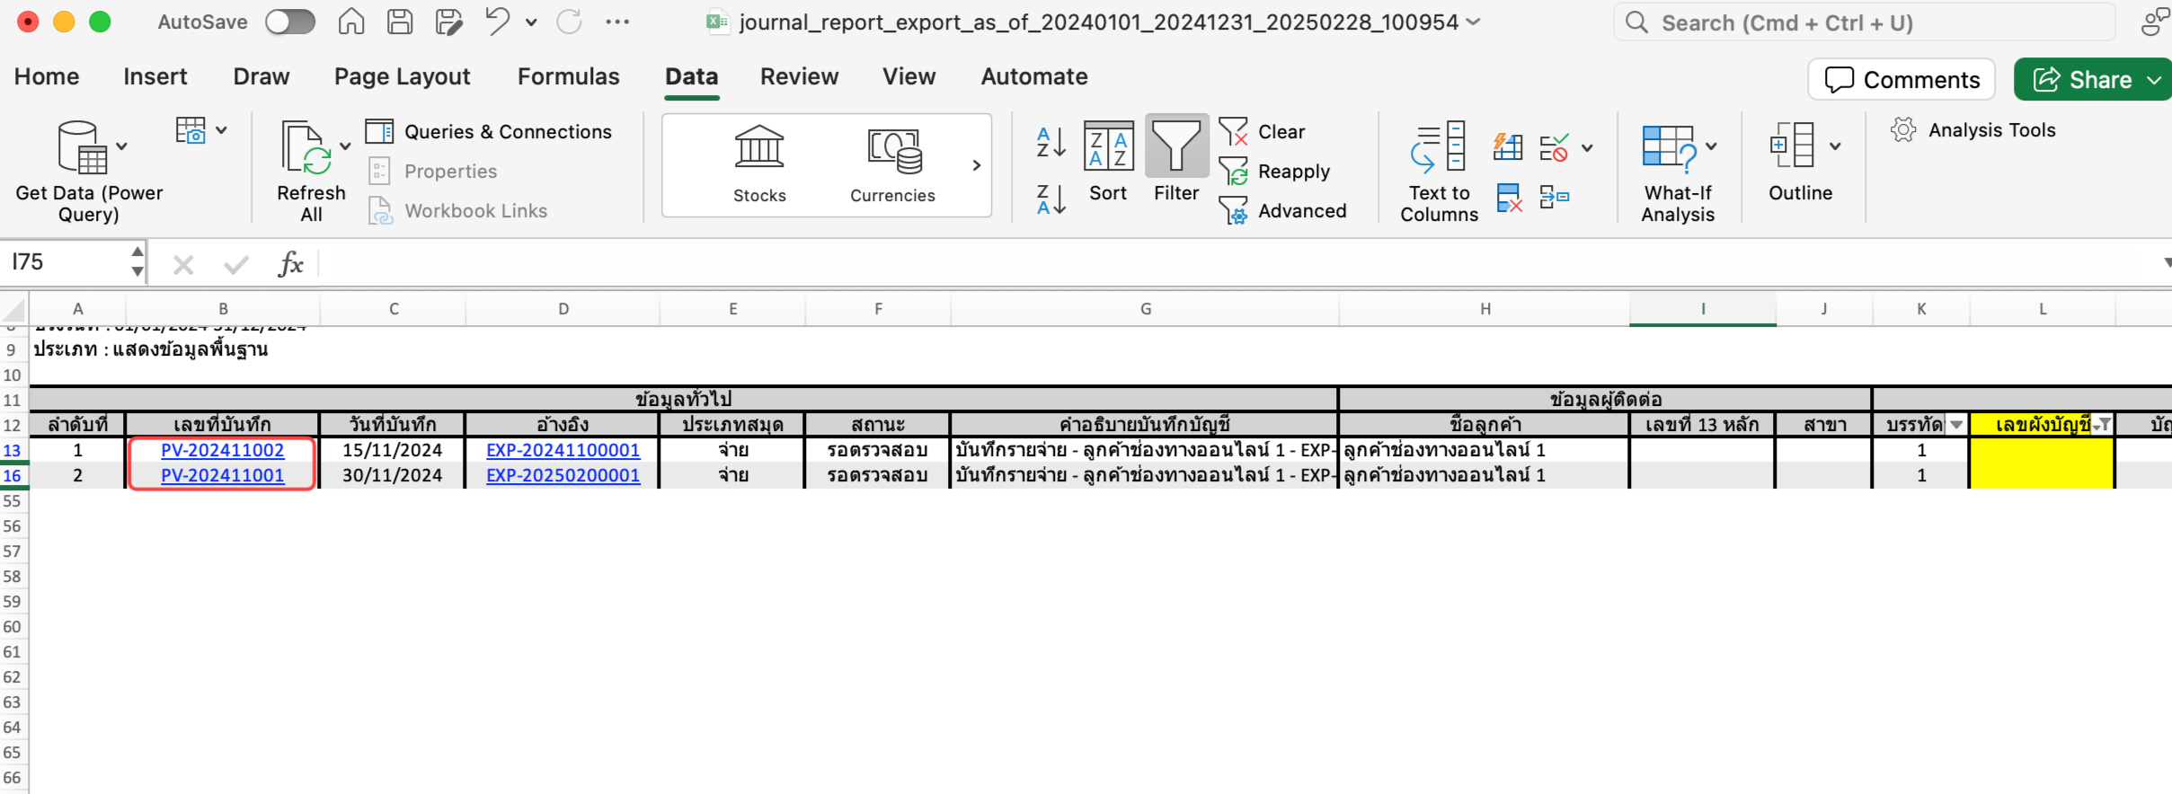Clear the applied filter
Image resolution: width=2172 pixels, height=794 pixels.
1263,132
